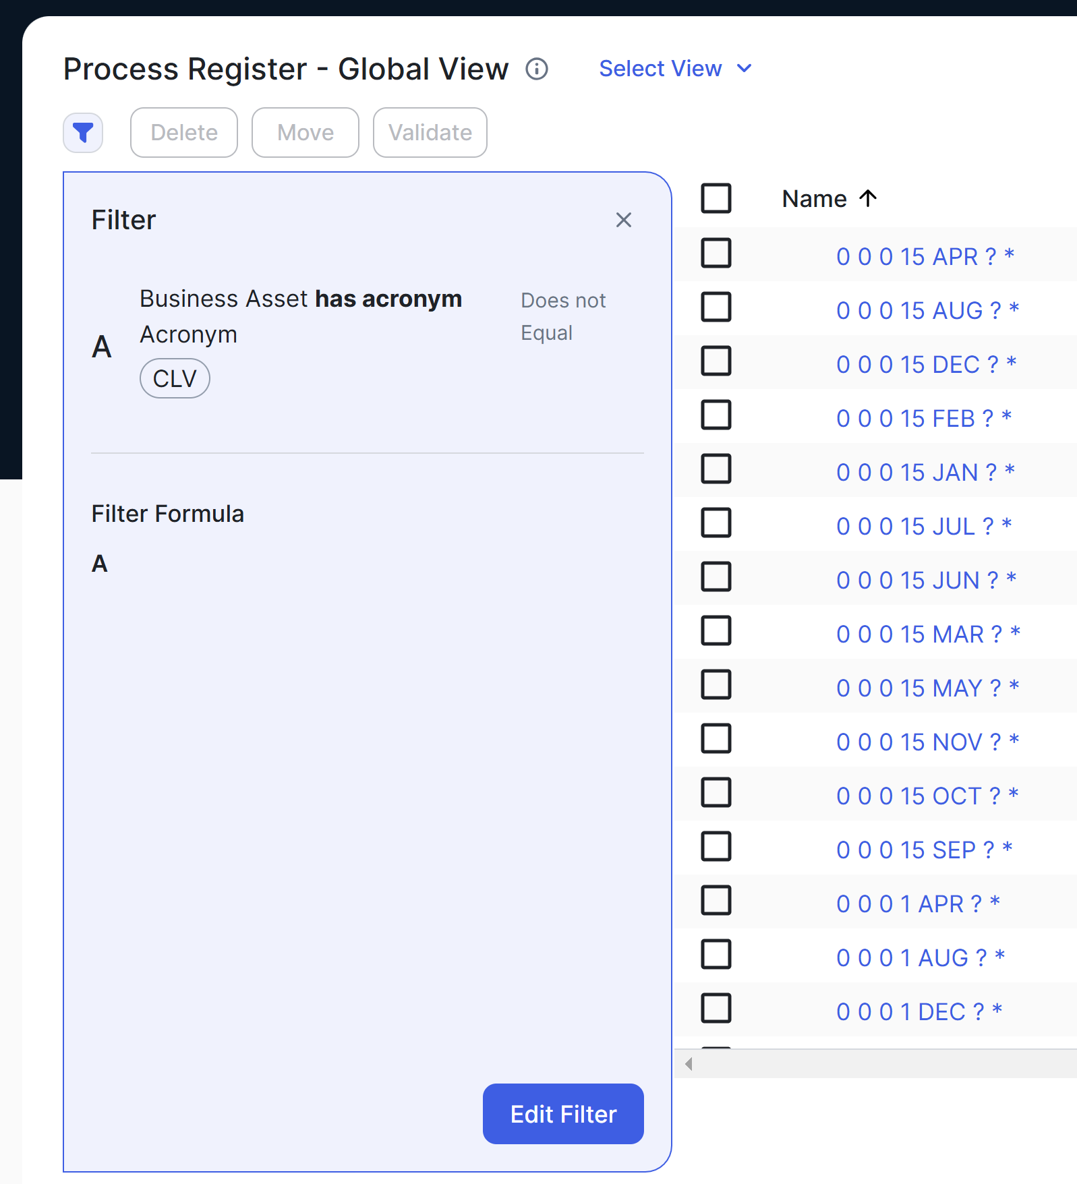Image resolution: width=1077 pixels, height=1184 pixels.
Task: Tick the checkbox for 0 0 0 1 AUG
Action: 716,955
